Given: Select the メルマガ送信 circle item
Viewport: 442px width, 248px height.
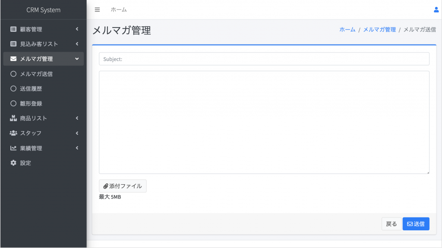Looking at the screenshot, I should [44, 74].
